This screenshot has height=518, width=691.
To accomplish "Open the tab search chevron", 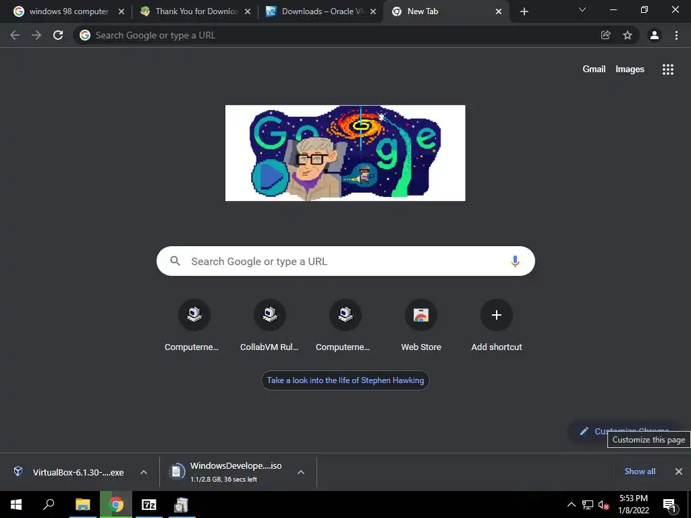I will click(582, 9).
